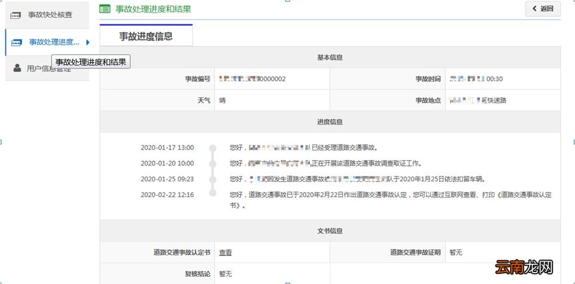Open 用户信息管理 menu item
This screenshot has height=284, width=575.
point(47,68)
